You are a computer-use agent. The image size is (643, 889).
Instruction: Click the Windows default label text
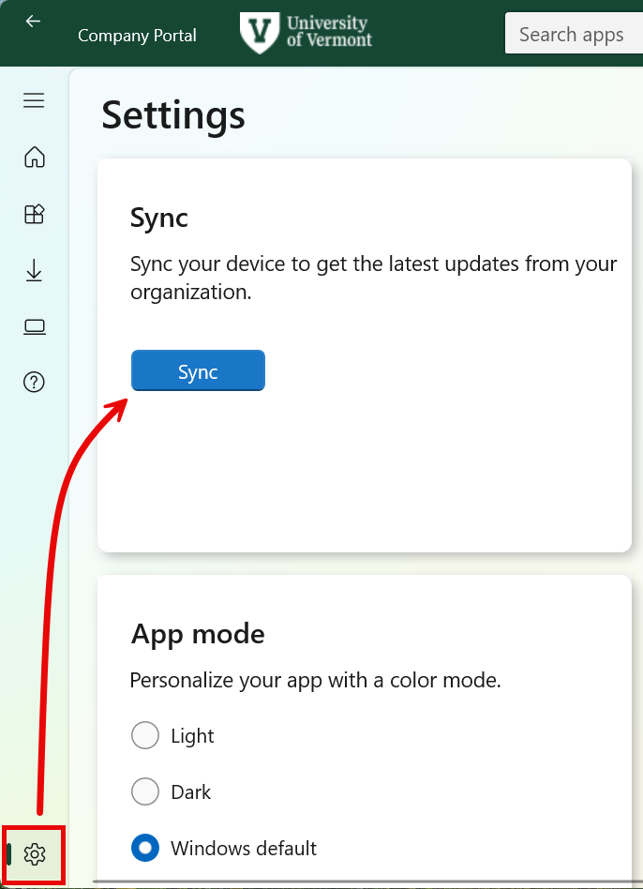(x=244, y=849)
